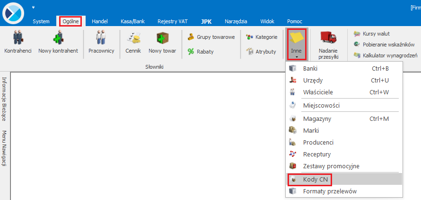Switch to the JPK tab
The width and height of the screenshot is (421, 200).
pos(206,21)
